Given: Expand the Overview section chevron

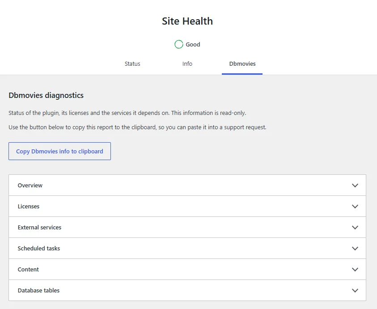Looking at the screenshot, I should [x=355, y=186].
